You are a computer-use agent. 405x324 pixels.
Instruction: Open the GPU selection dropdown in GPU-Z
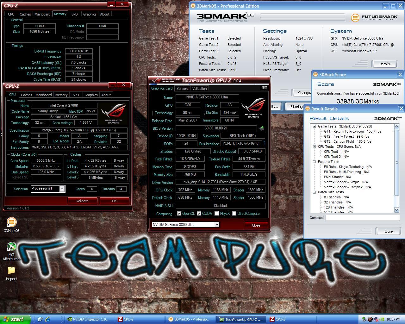tap(217, 225)
